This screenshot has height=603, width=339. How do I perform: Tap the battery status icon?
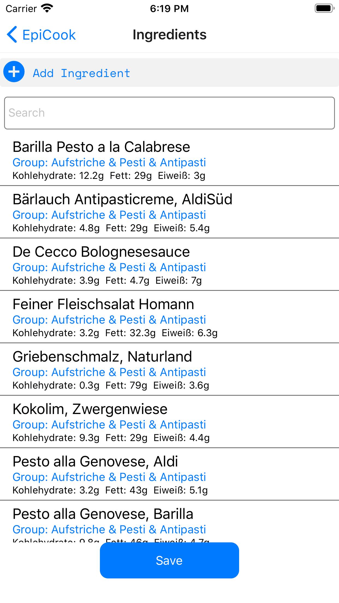tap(325, 8)
